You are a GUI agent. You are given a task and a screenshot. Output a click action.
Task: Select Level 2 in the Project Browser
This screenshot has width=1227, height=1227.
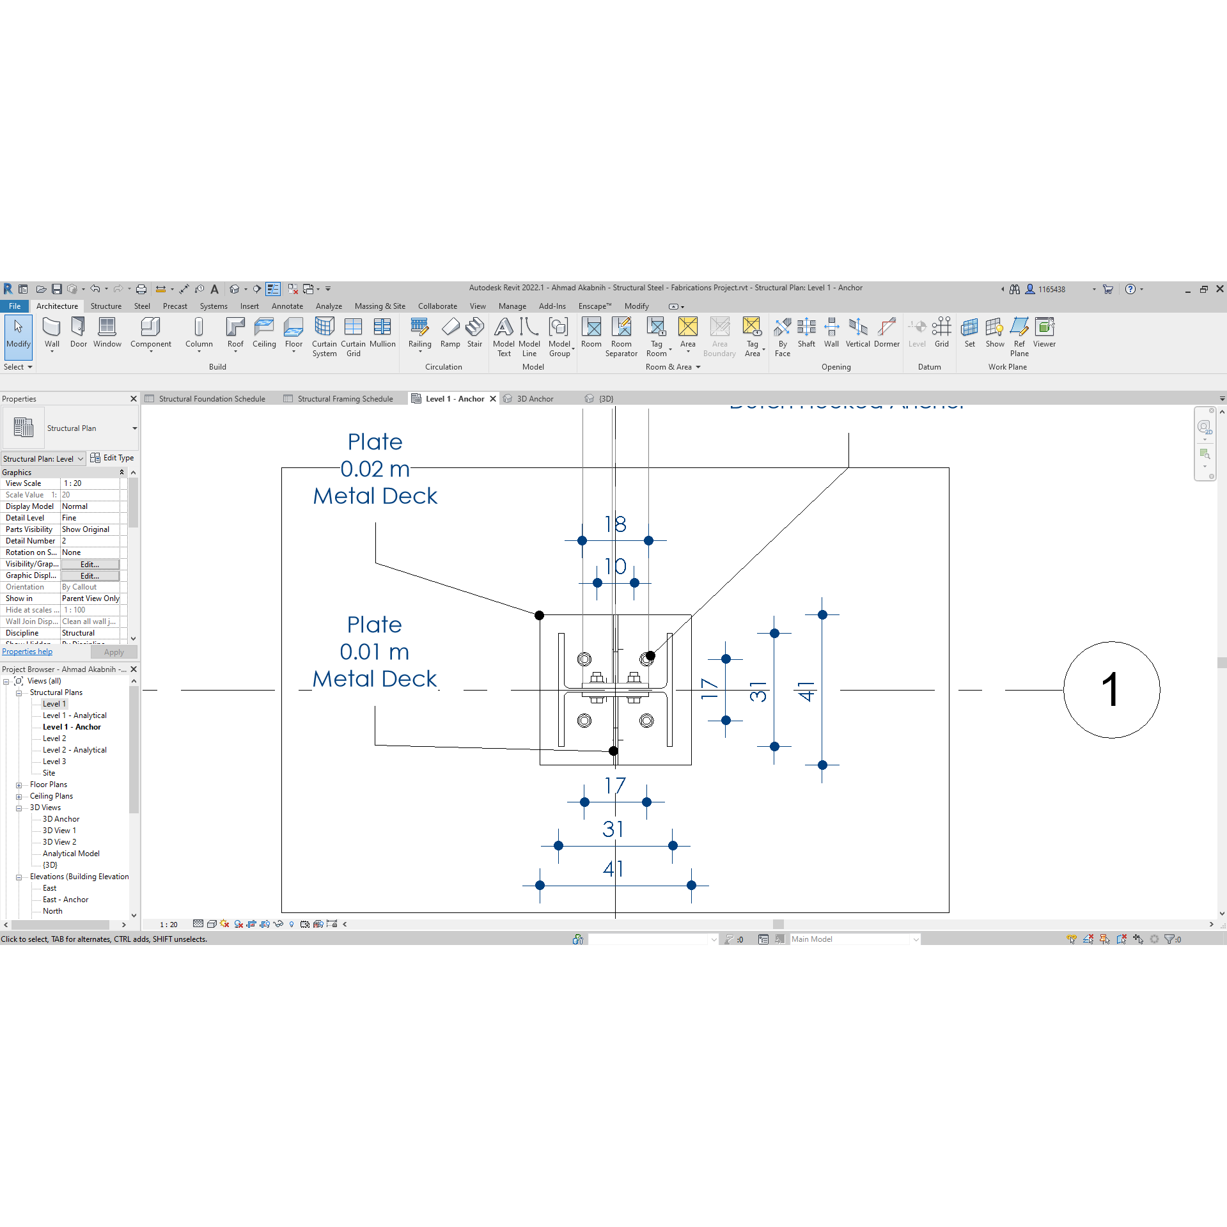(x=54, y=739)
